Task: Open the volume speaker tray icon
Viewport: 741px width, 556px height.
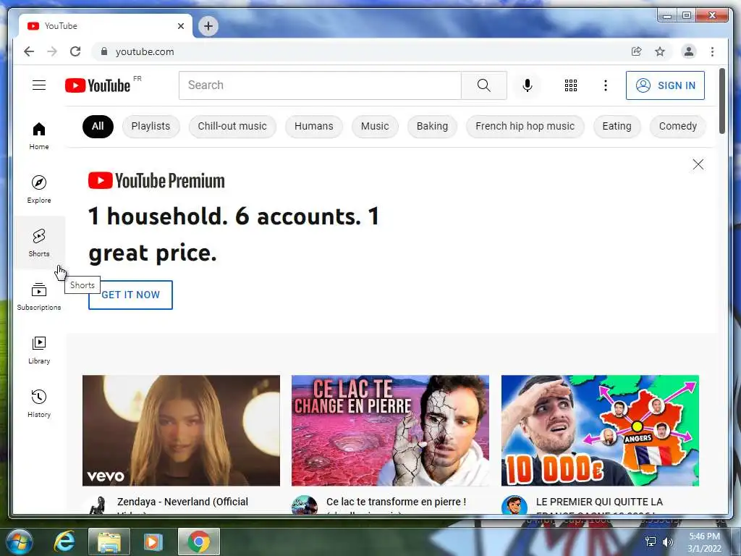Action: point(668,542)
